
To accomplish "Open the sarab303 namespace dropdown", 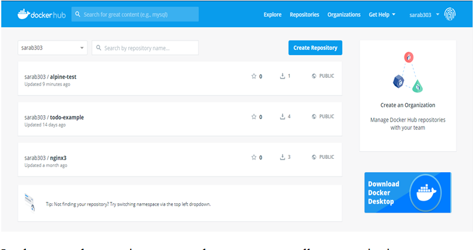I will click(53, 47).
